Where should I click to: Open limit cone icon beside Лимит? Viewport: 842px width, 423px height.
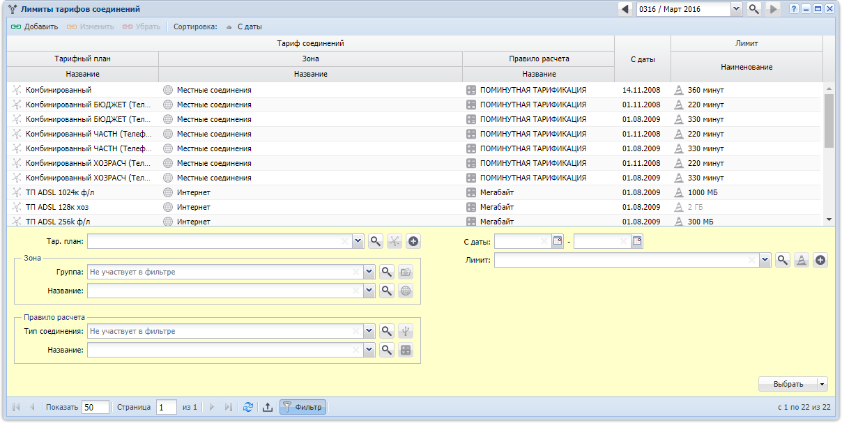(x=802, y=260)
